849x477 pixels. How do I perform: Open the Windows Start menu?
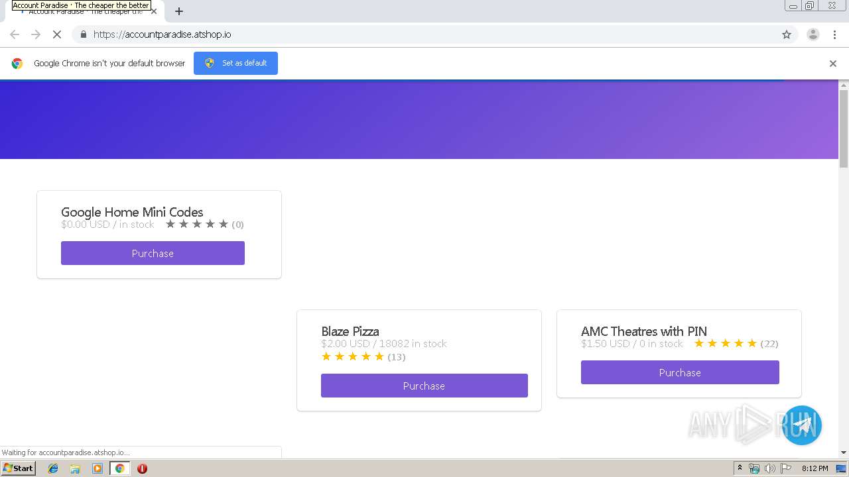(x=18, y=468)
